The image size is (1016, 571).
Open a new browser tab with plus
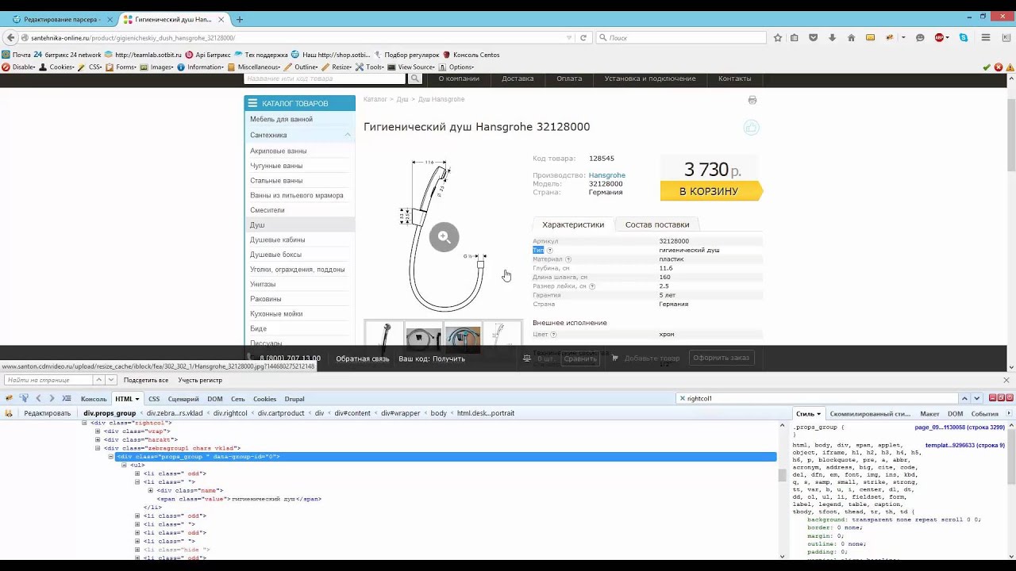[x=240, y=19]
